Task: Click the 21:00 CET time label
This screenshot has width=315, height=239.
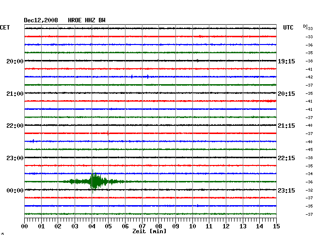Action: 15,94
